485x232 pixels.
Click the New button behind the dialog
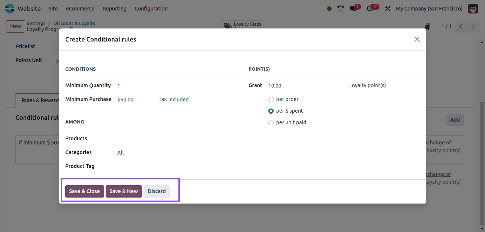click(x=15, y=26)
